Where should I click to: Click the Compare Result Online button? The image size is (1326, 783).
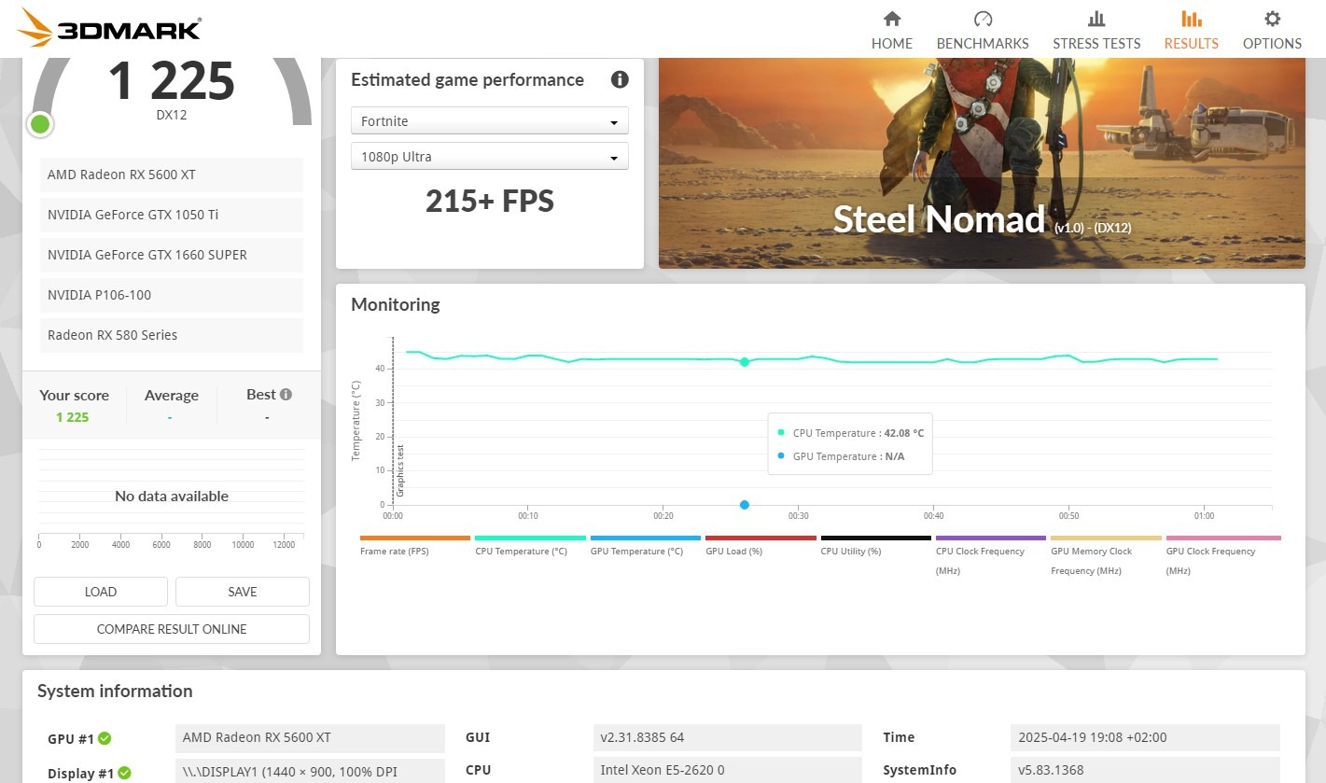172,629
